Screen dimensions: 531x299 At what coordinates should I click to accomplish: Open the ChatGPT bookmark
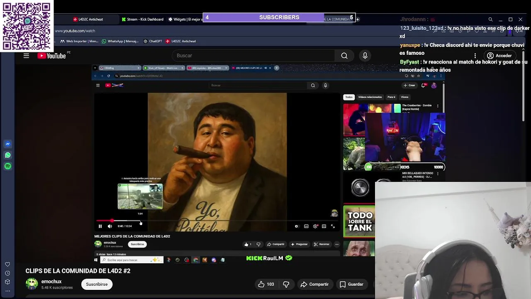pos(153,41)
